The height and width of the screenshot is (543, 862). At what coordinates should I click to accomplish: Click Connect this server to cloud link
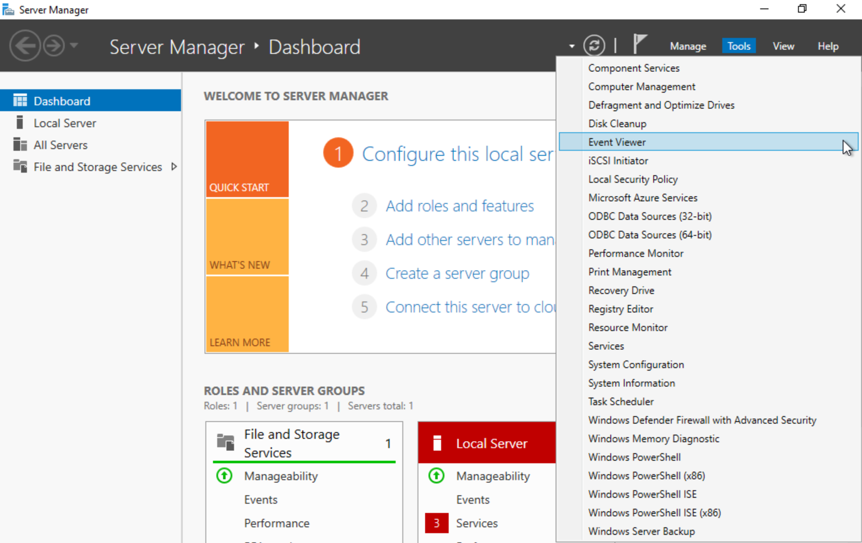point(470,307)
